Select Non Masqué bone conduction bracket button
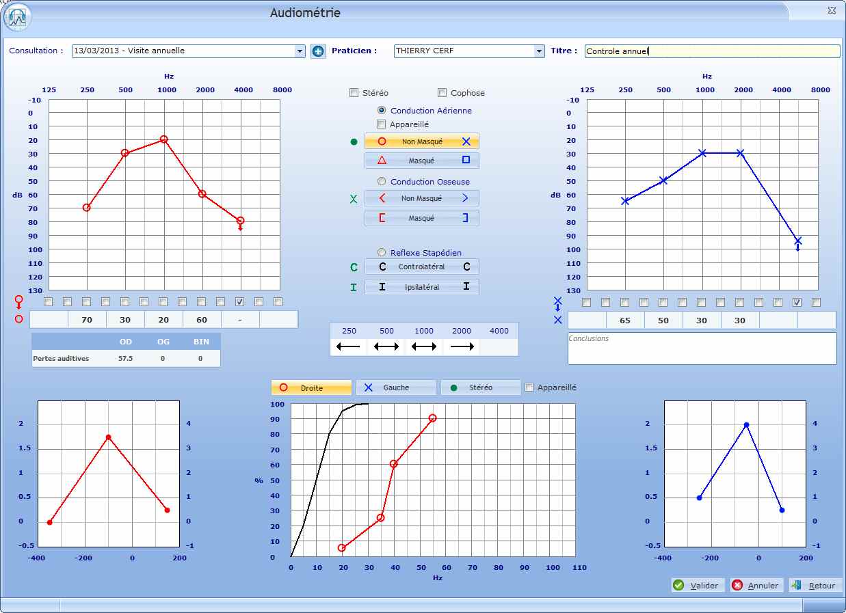This screenshot has height=613, width=846. coord(421,198)
